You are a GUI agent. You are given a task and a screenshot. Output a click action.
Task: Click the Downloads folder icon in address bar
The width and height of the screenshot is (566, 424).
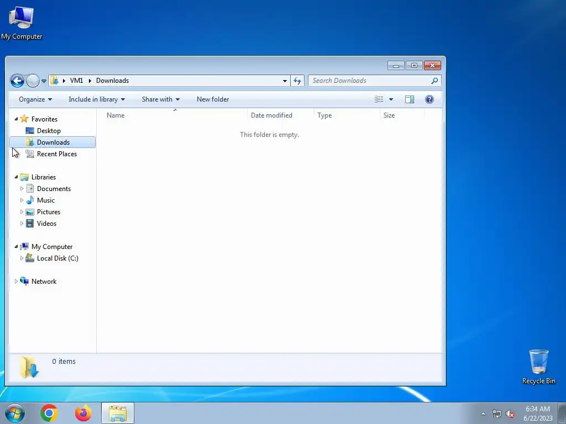tap(55, 81)
